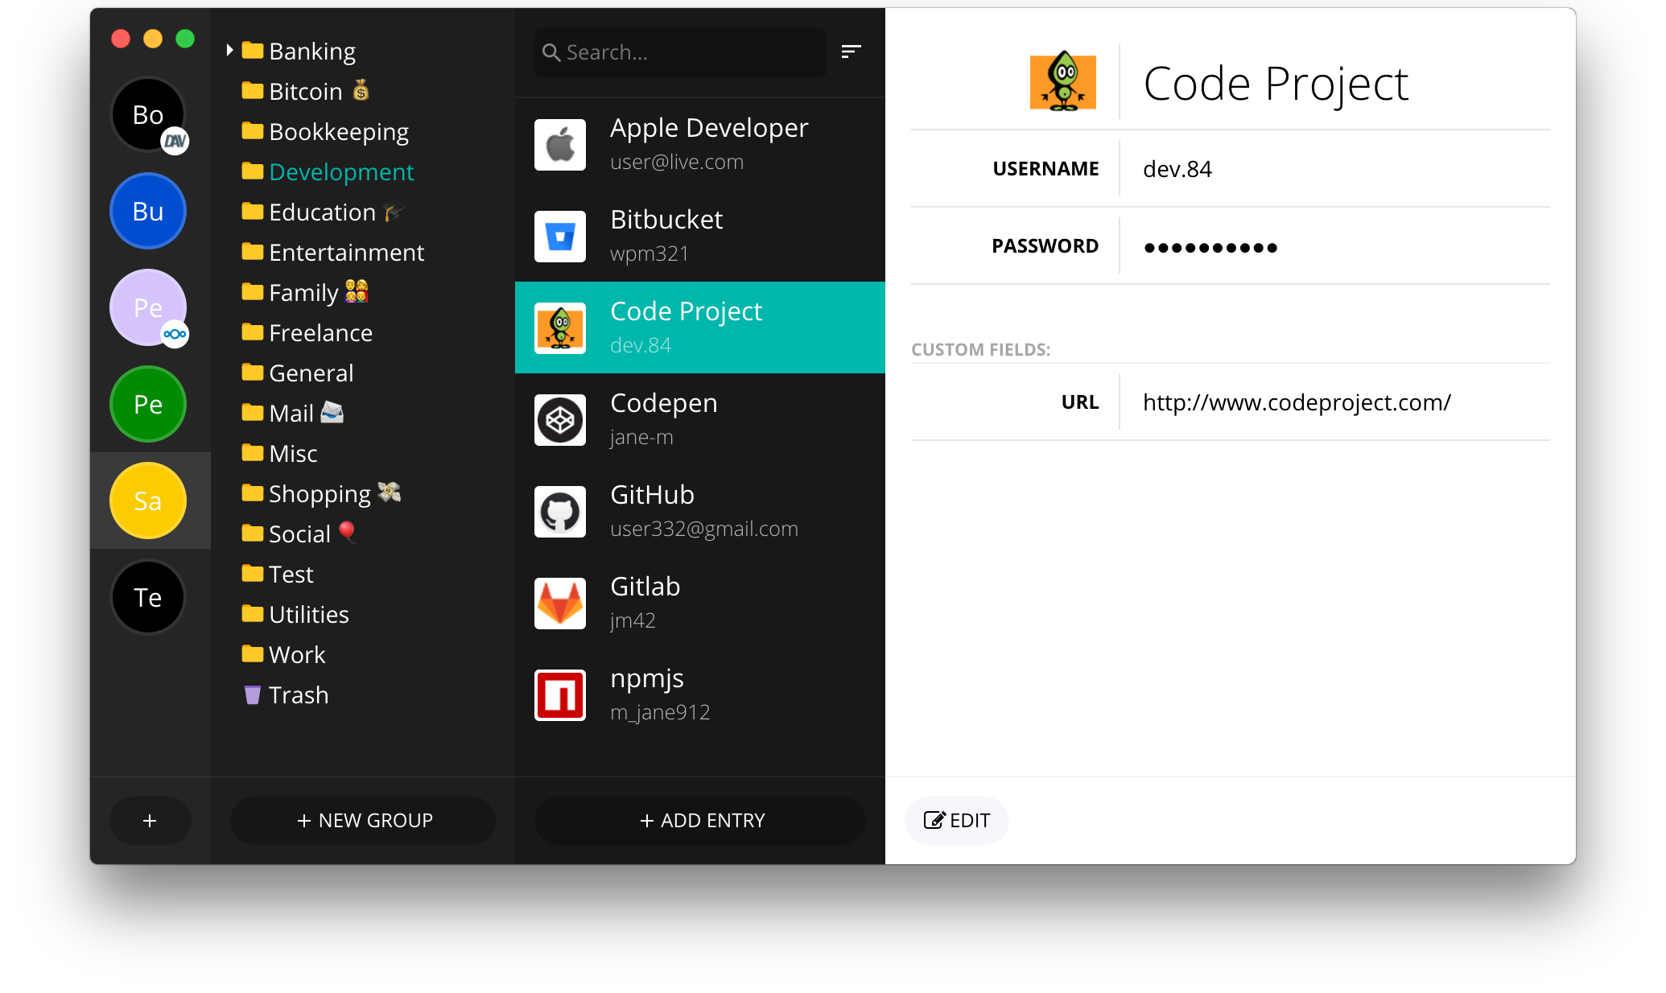
Task: Click m_jane912 under npmjs
Action: (660, 712)
